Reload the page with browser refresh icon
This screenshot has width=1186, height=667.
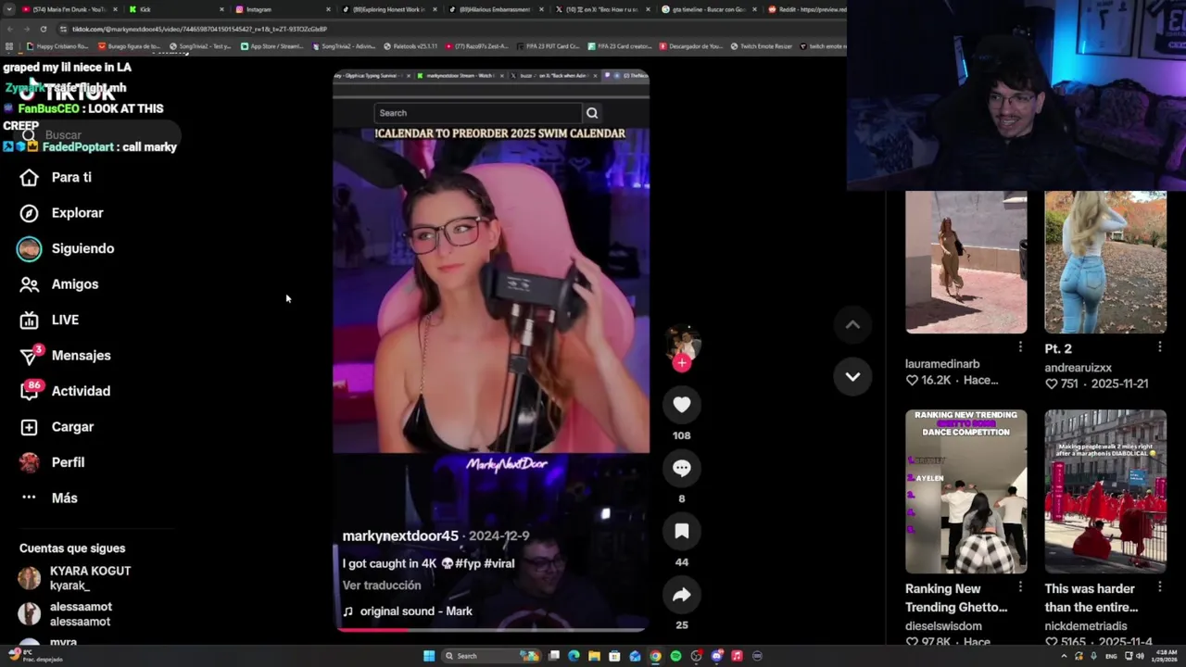(43, 29)
